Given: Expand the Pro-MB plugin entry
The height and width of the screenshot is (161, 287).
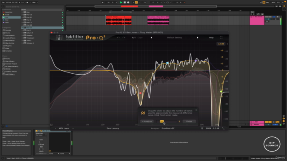Looking at the screenshot, I should pyautogui.click(x=22, y=25).
